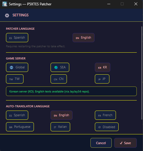
Task: Click the Korean server info message
Action: [71, 91]
